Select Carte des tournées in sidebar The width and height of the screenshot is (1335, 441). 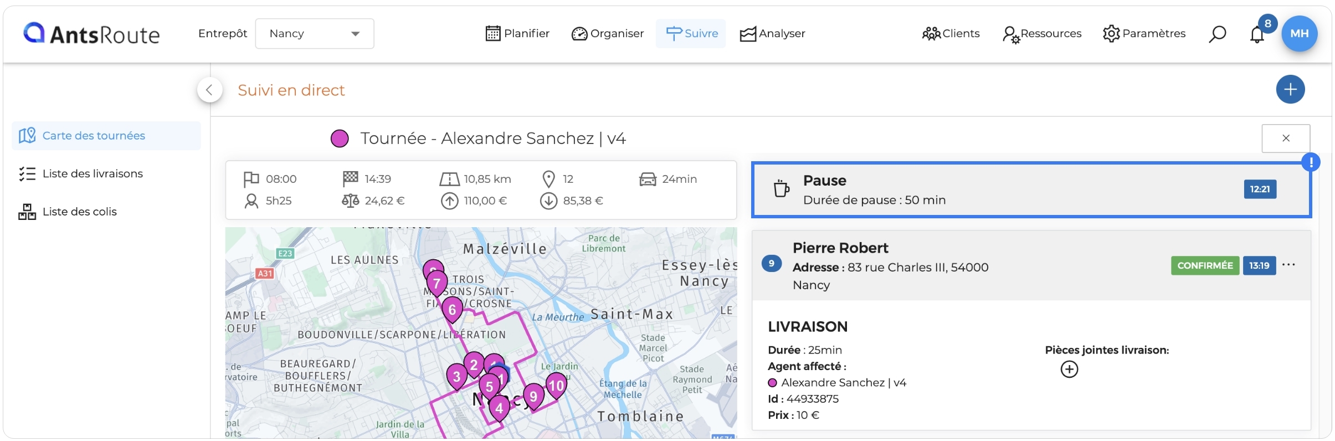tap(106, 136)
